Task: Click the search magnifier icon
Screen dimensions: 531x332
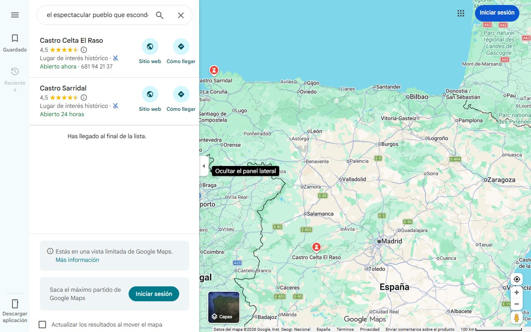Action: pos(159,15)
